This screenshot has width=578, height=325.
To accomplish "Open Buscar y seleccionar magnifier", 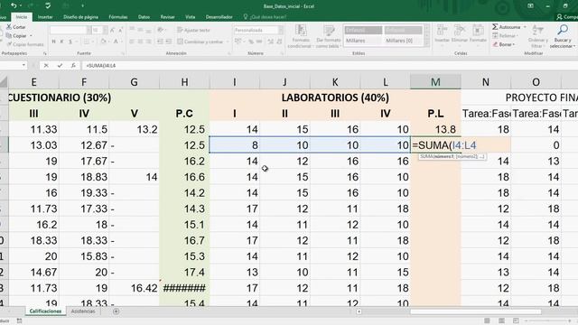I will pos(563,36).
